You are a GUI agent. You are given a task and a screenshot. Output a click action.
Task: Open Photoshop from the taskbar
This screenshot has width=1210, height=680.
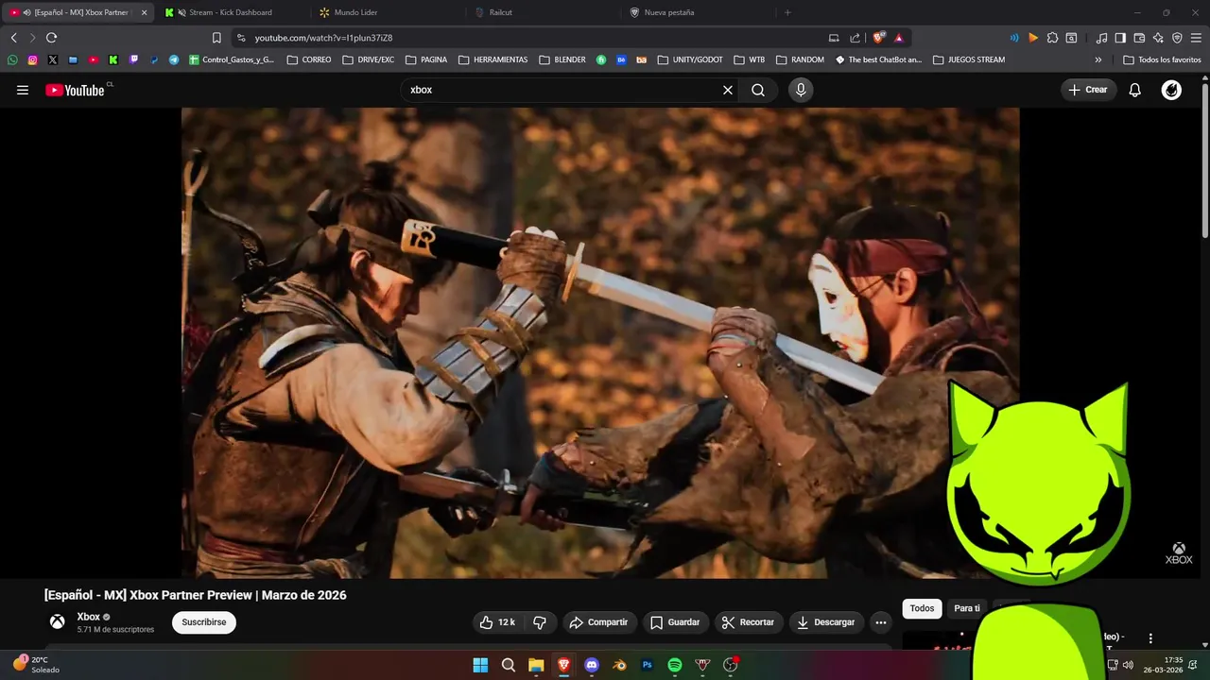[648, 665]
